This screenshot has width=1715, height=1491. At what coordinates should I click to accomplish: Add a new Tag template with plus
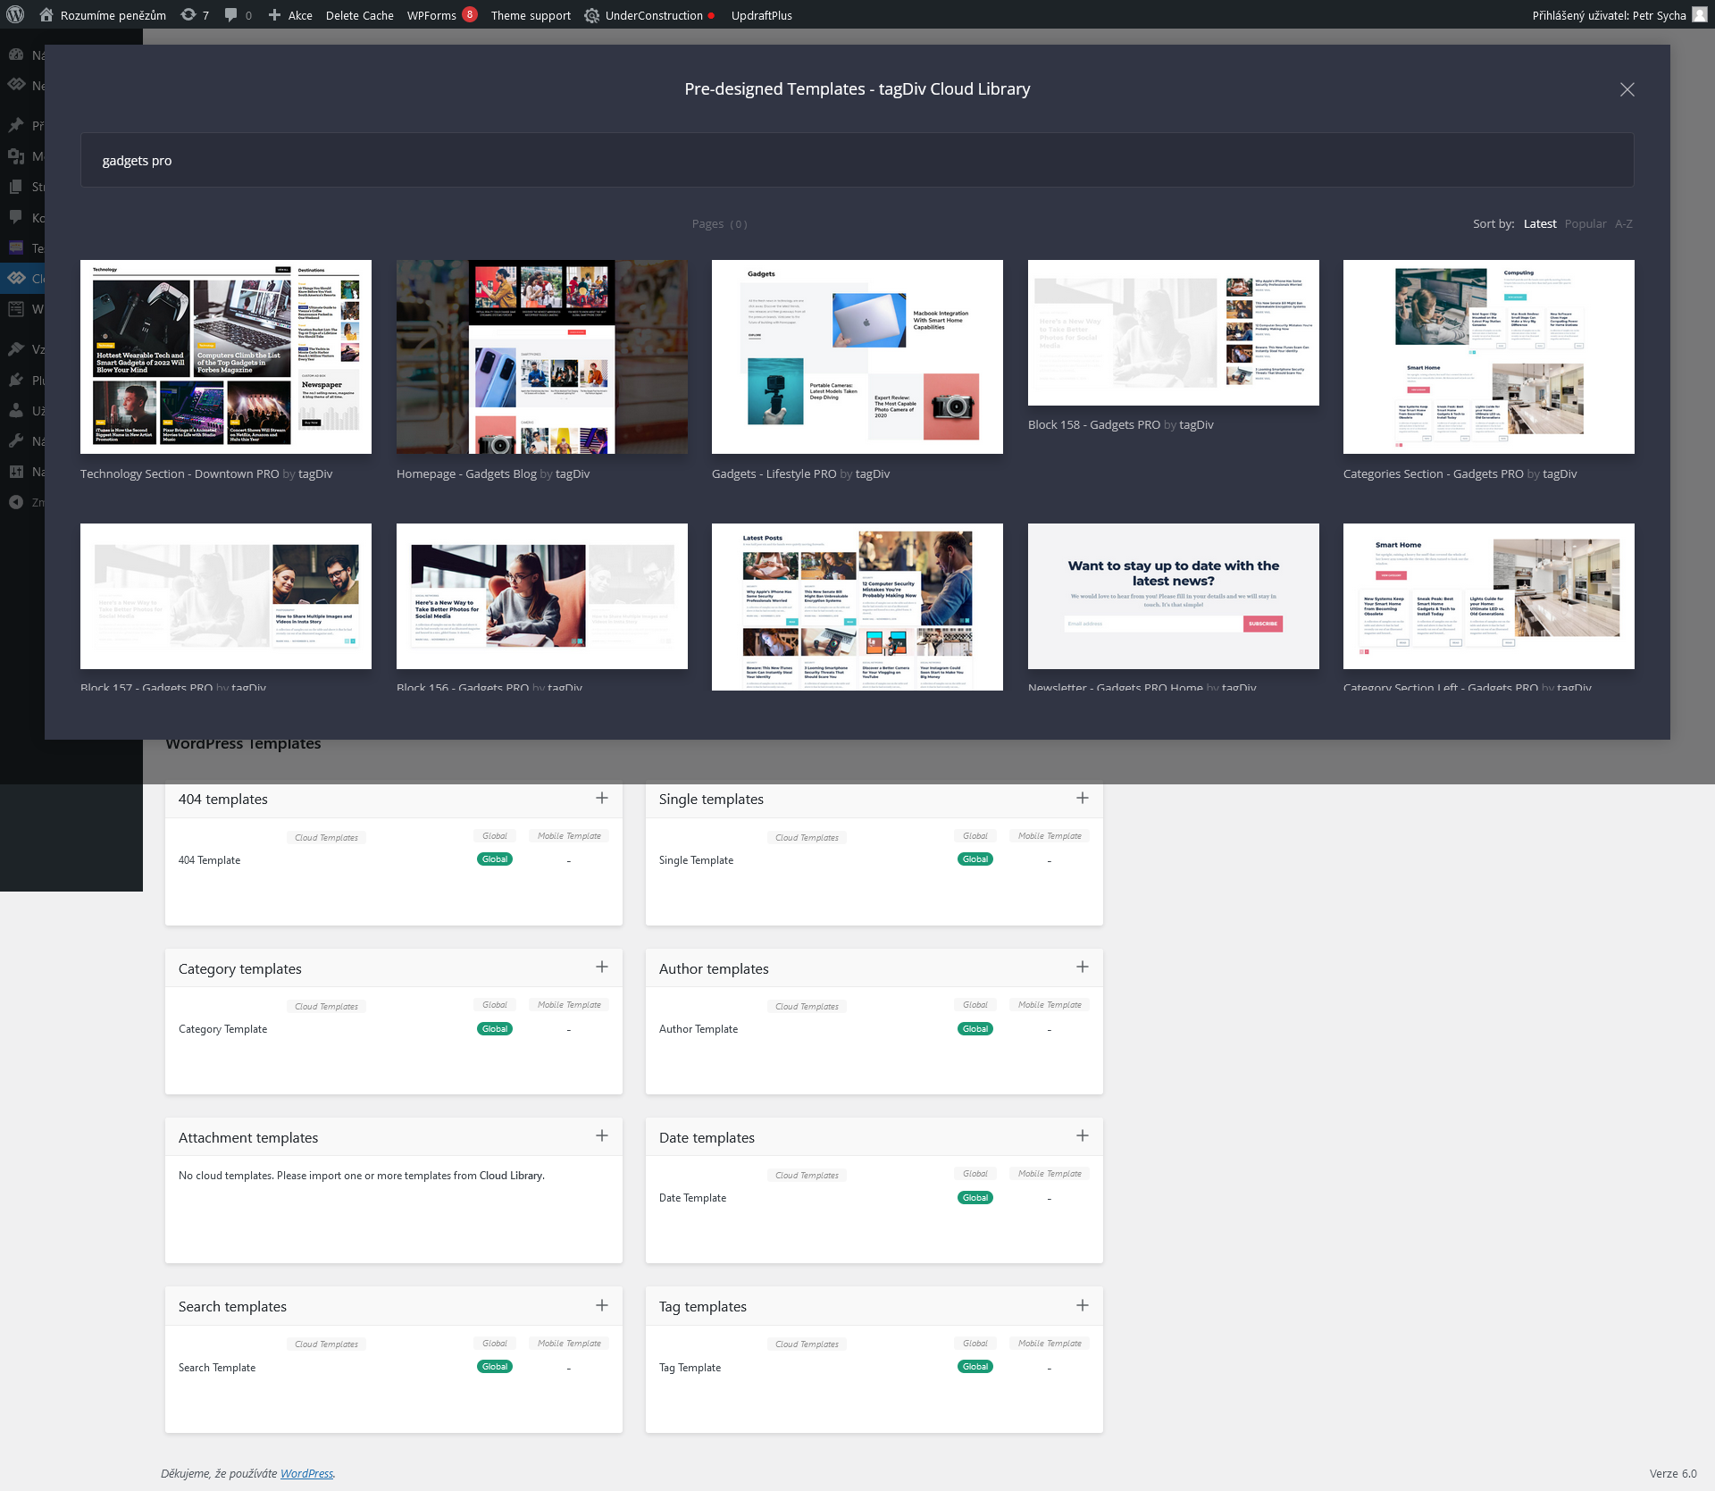1083,1305
